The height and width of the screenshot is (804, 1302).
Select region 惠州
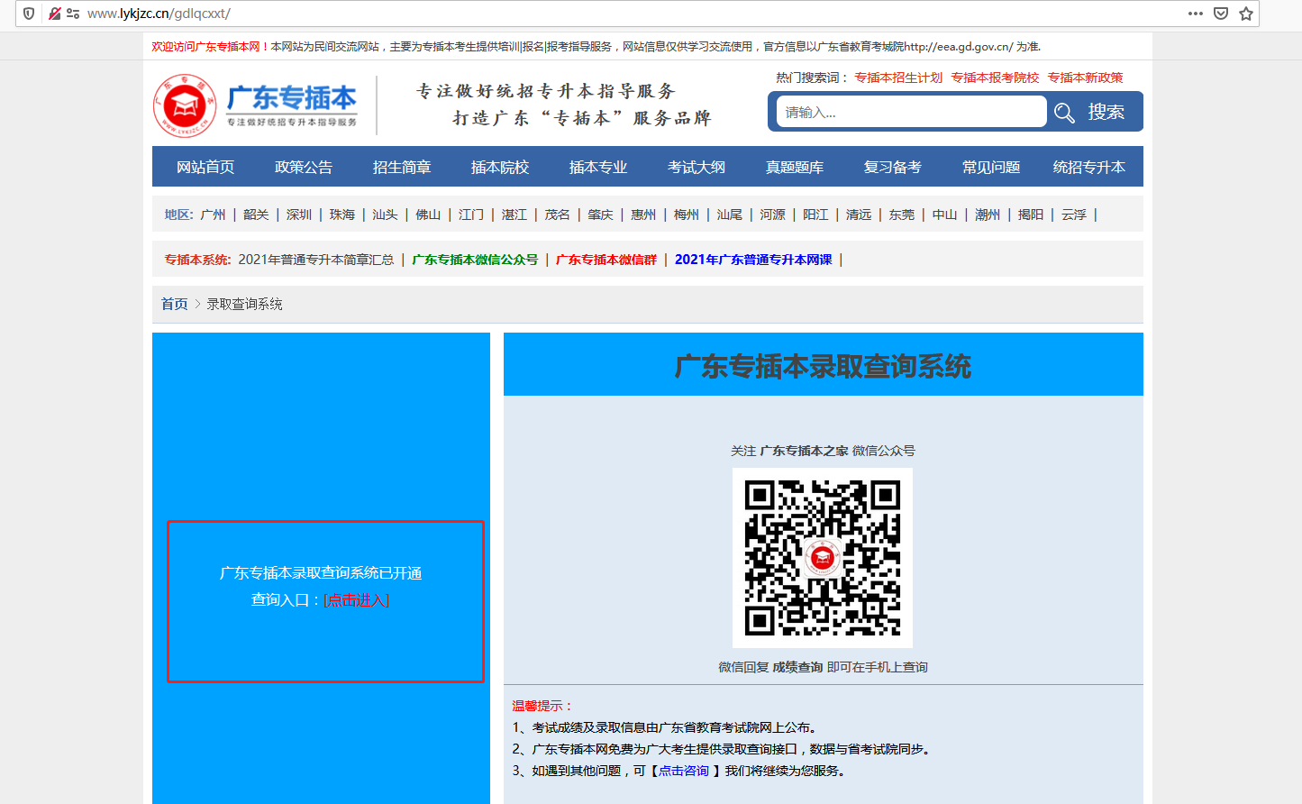[x=643, y=215]
